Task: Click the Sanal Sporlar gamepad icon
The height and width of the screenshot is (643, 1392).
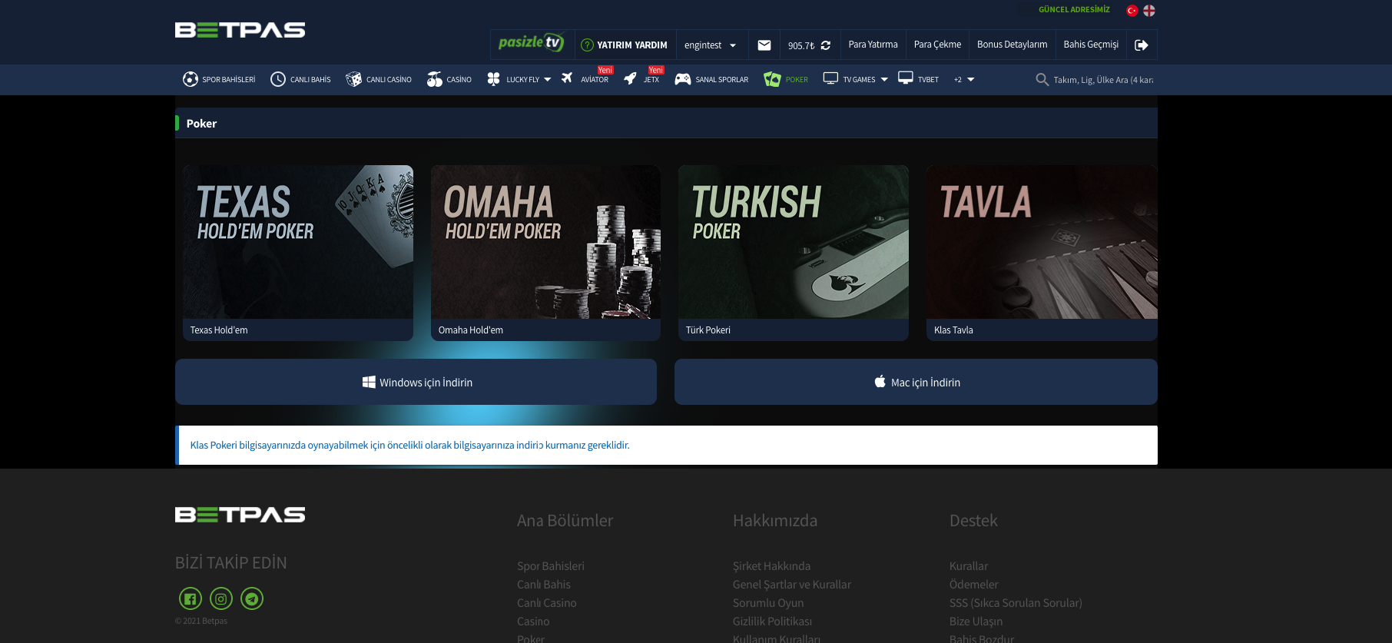Action: (x=683, y=79)
